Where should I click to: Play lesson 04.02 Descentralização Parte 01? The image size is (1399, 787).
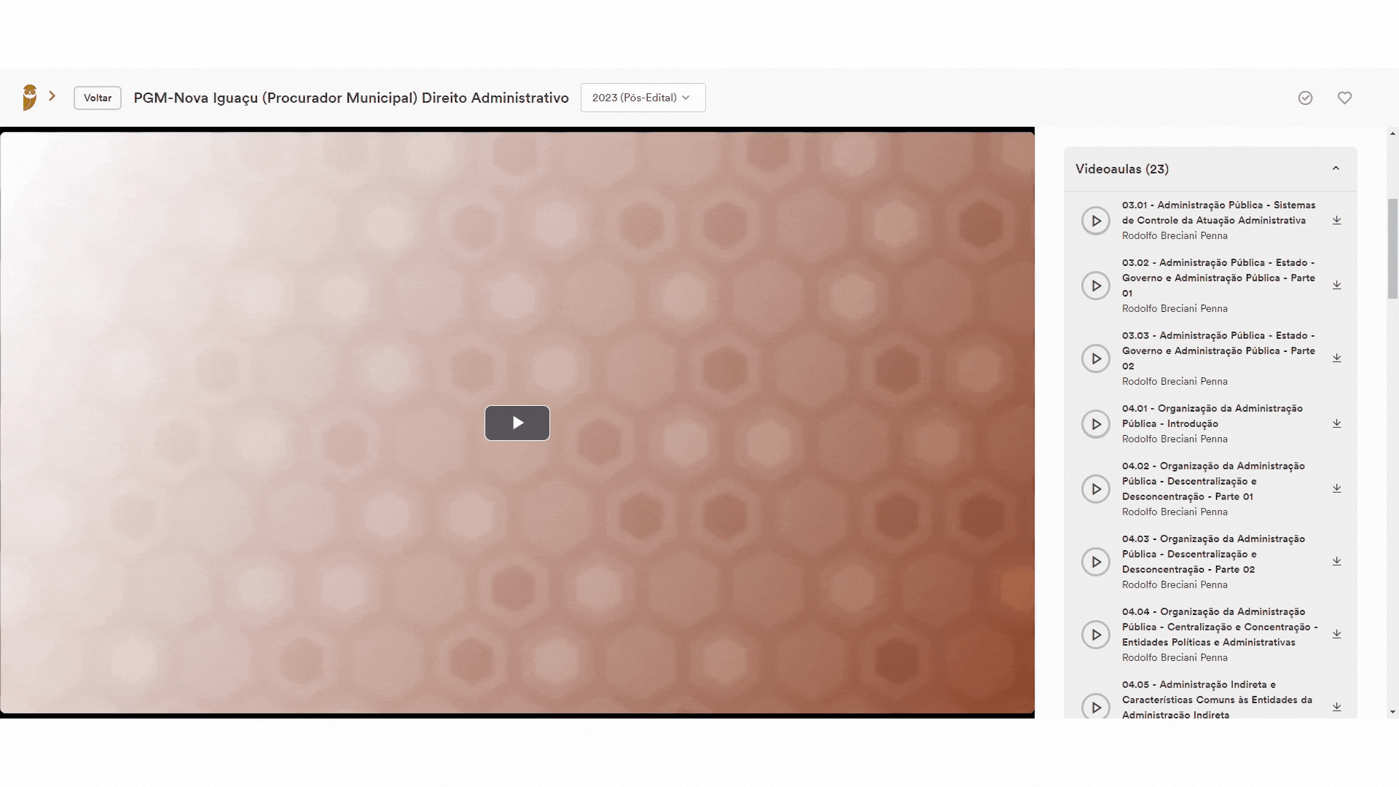pos(1096,489)
